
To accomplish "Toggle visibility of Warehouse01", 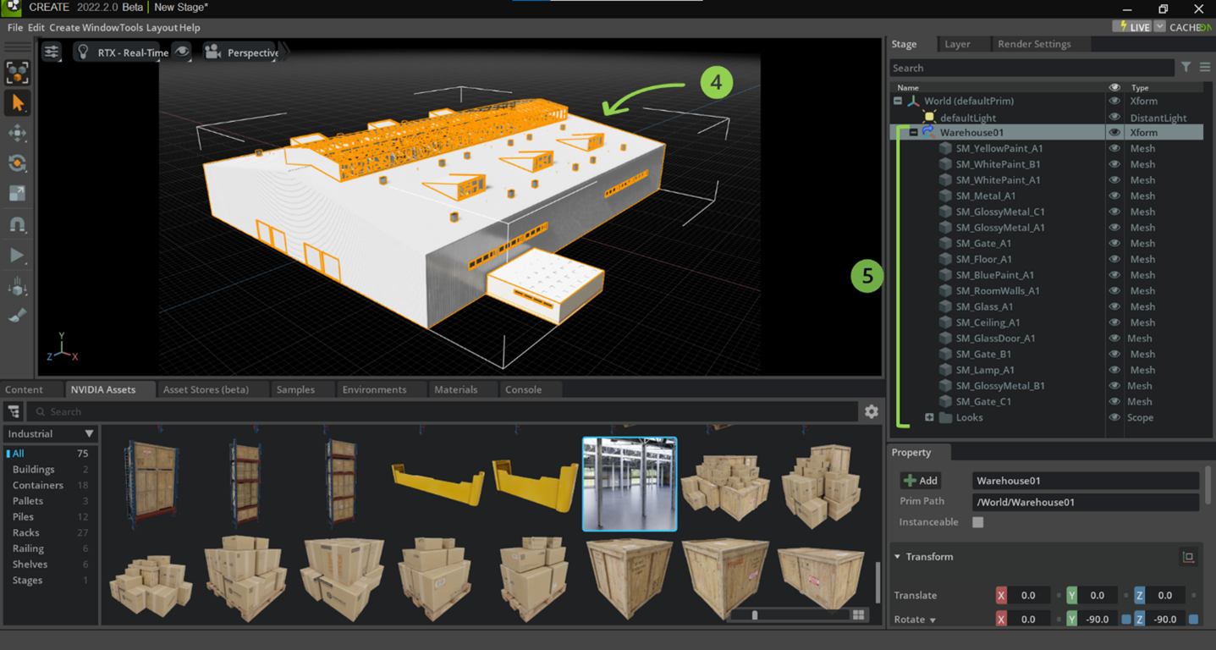I will click(1114, 133).
